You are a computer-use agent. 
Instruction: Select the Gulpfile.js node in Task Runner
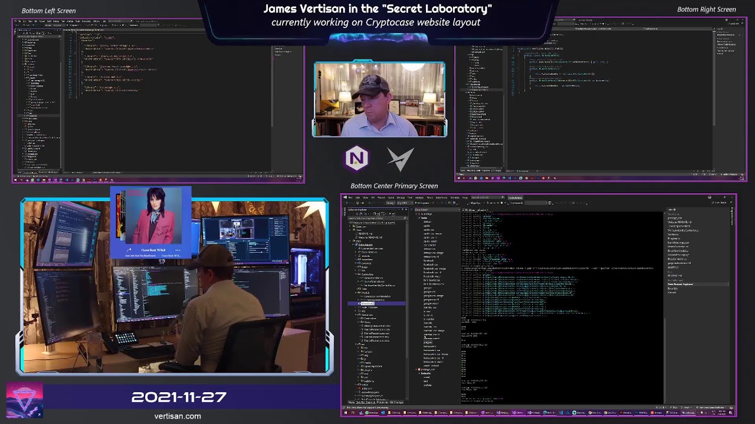426,214
